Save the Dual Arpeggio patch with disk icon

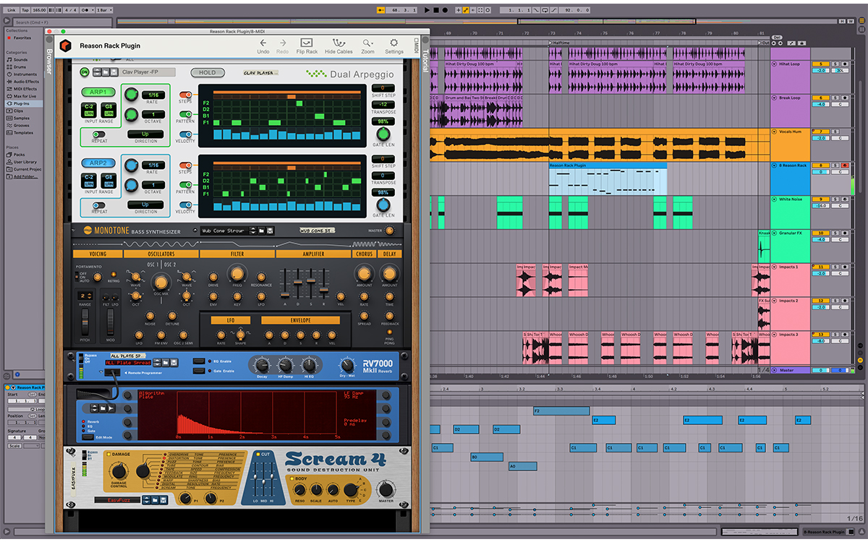(114, 72)
